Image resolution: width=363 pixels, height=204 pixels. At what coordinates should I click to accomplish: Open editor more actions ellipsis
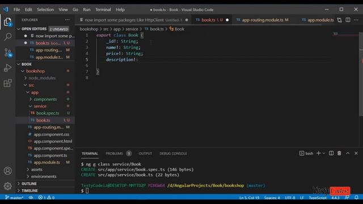(x=356, y=20)
